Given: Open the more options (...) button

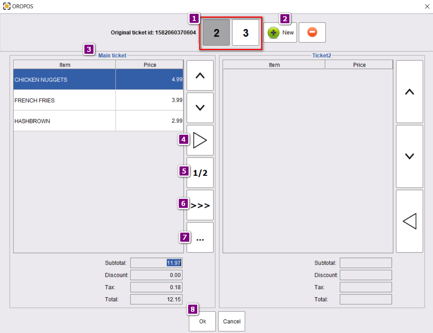Looking at the screenshot, I should (200, 237).
